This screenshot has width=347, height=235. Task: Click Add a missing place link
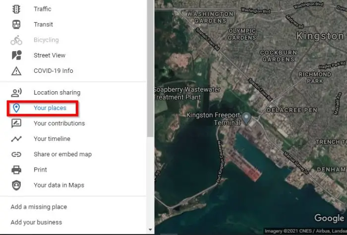pos(39,207)
